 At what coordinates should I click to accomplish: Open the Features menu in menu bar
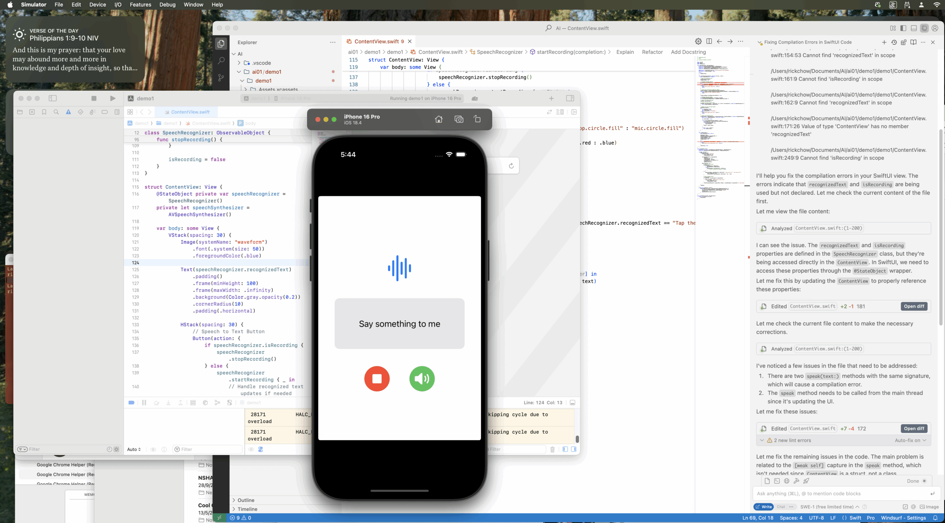click(140, 4)
